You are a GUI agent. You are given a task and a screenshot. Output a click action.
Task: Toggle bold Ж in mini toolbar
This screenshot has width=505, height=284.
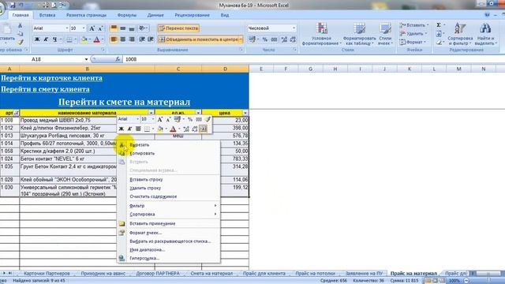pyautogui.click(x=121, y=129)
